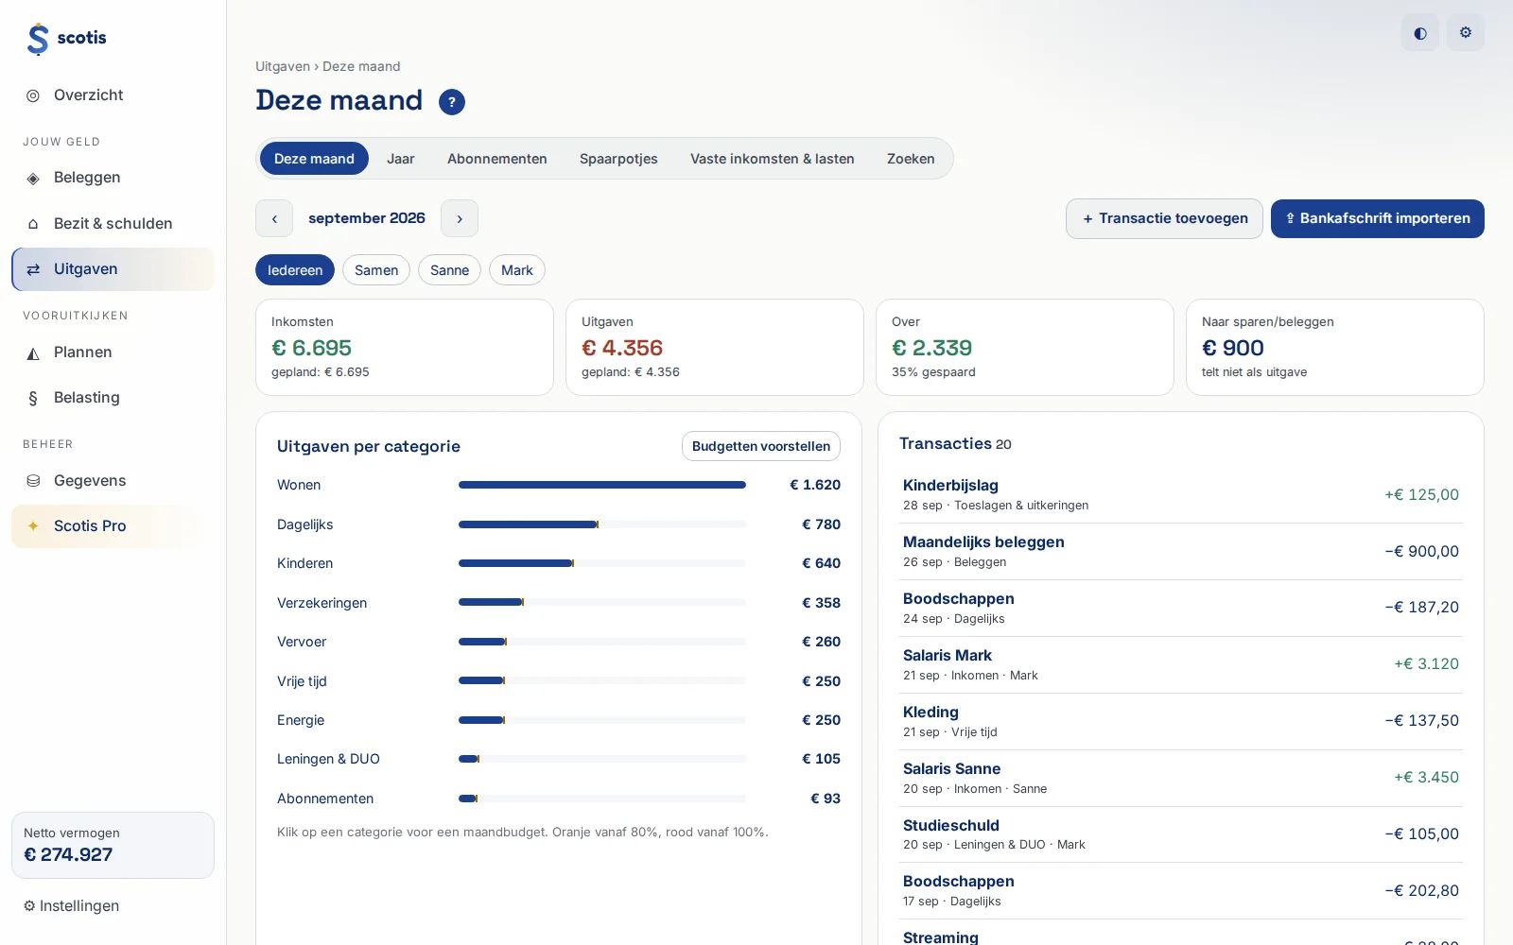Open the Kleding transaction
This screenshot has width=1513, height=945.
point(1181,722)
